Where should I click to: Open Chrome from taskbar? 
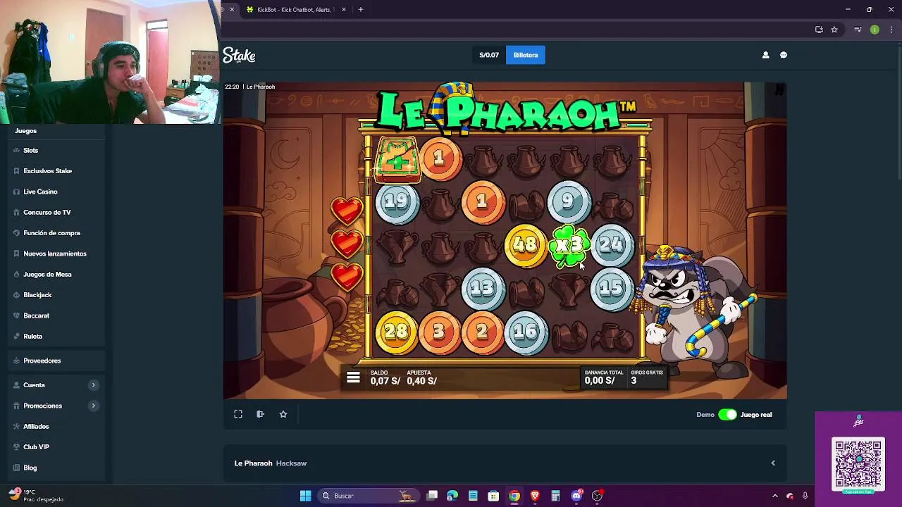tap(514, 496)
